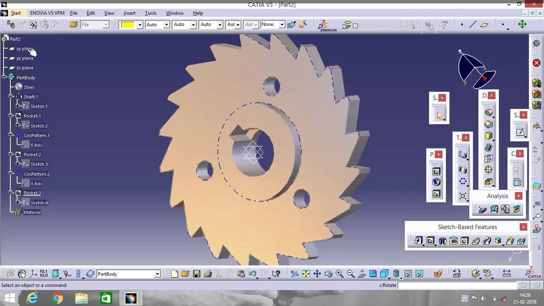Toggle Swap visible space icon
Screen dimensions: 544x306
click(x=419, y=274)
